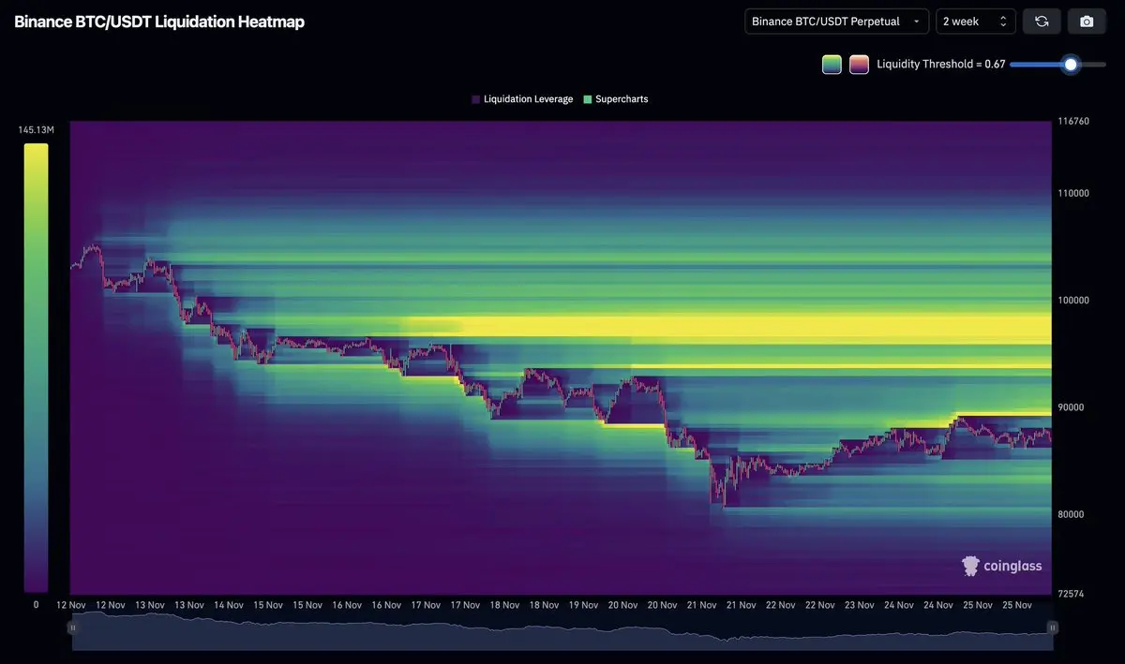Open the Binance BTC/USDT Perpetual pair dropdown
The width and height of the screenshot is (1125, 664).
pyautogui.click(x=836, y=21)
